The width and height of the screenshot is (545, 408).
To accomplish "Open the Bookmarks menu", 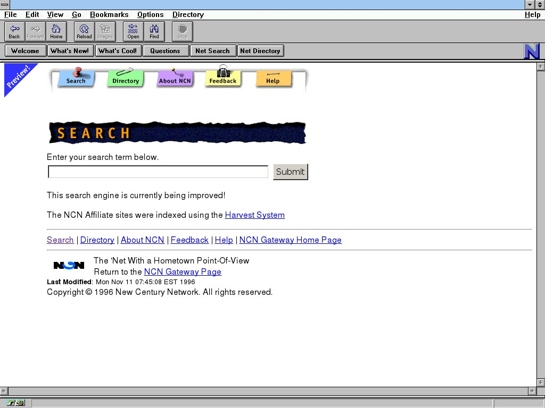I will pyautogui.click(x=109, y=15).
